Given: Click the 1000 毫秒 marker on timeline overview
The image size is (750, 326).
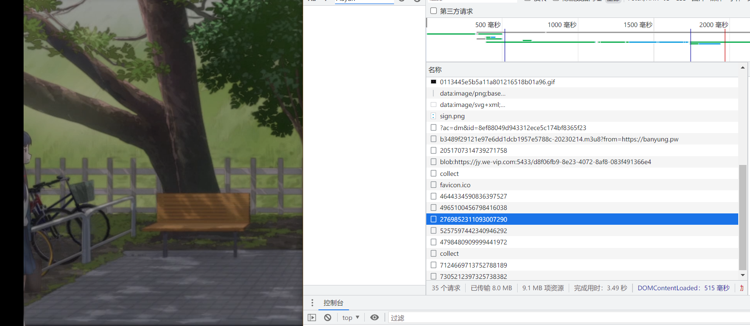Looking at the screenshot, I should [562, 25].
